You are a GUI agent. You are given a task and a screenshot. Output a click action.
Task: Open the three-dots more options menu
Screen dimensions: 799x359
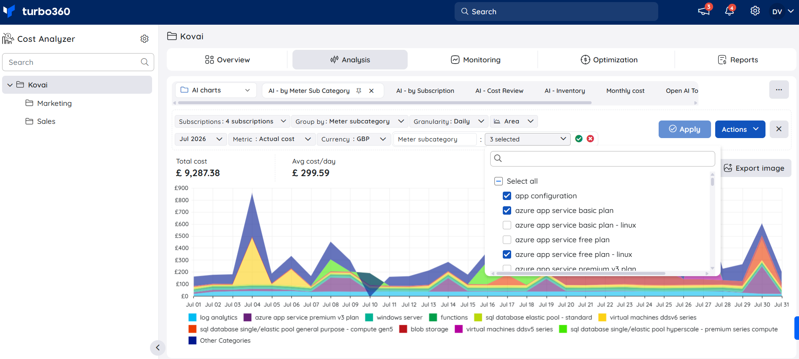779,90
